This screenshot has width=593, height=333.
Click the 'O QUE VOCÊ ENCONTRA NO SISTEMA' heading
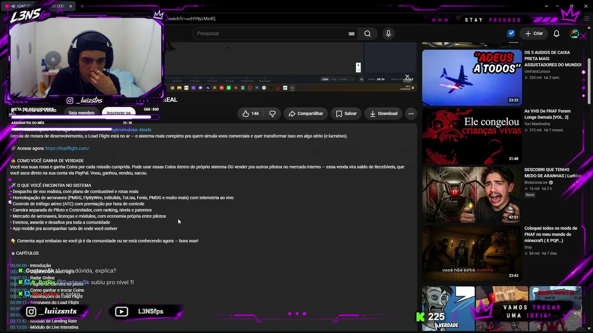54,185
